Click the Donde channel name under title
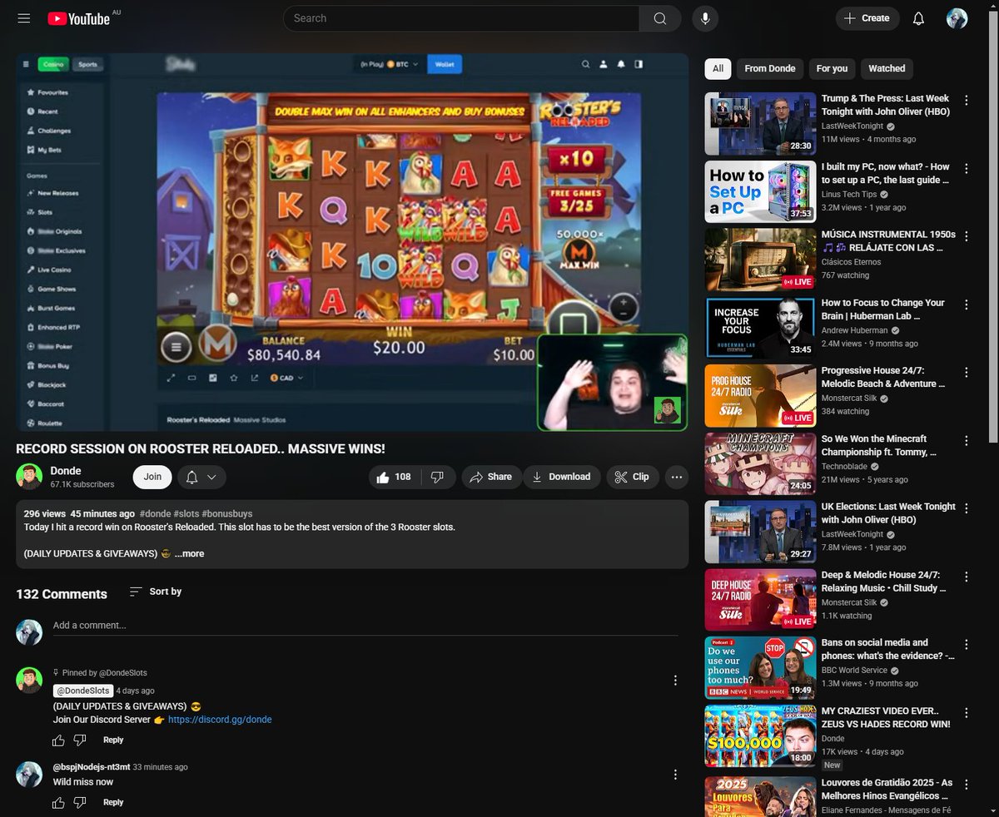Screen dimensions: 999x817 [66, 470]
